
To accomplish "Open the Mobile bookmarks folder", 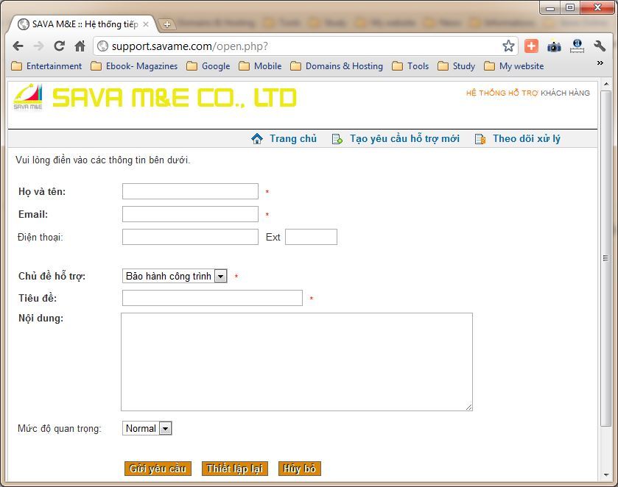I will coord(260,66).
